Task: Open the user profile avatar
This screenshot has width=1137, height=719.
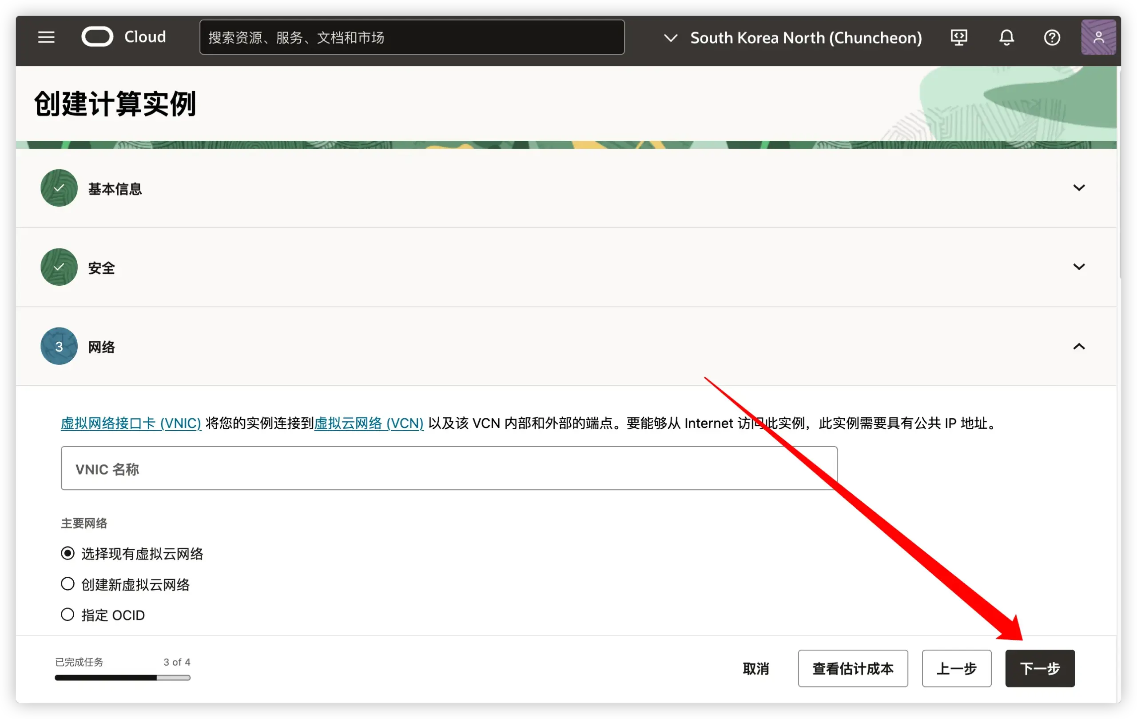Action: coord(1098,37)
